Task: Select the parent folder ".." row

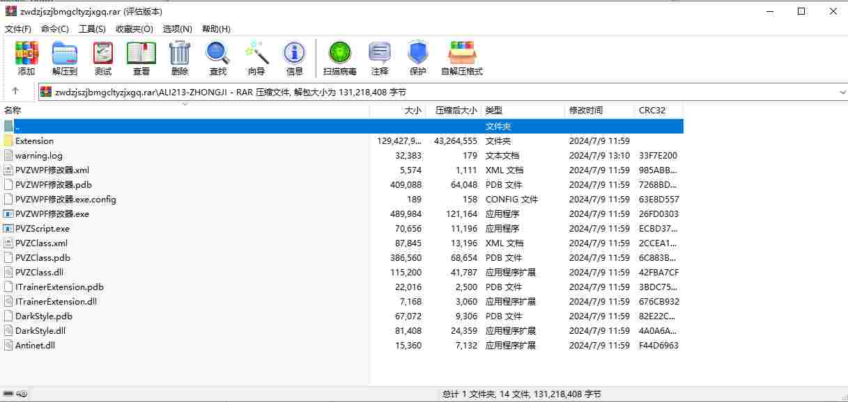Action: coord(341,126)
